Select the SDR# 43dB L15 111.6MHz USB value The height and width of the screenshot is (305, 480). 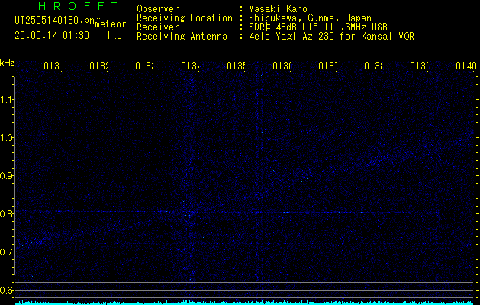[318, 27]
